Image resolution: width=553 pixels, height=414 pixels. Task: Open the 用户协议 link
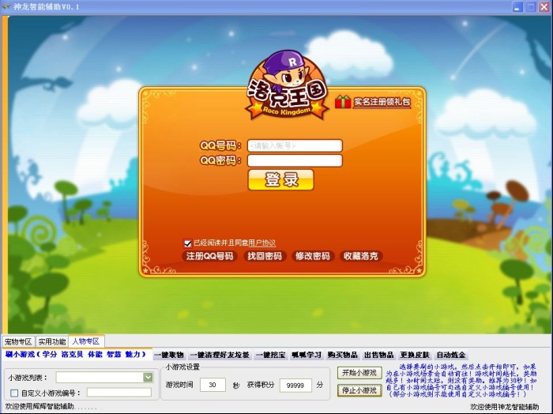coord(261,243)
